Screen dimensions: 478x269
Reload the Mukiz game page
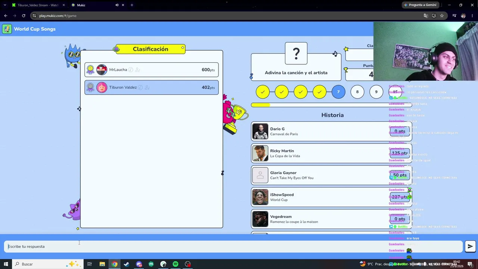(x=24, y=16)
